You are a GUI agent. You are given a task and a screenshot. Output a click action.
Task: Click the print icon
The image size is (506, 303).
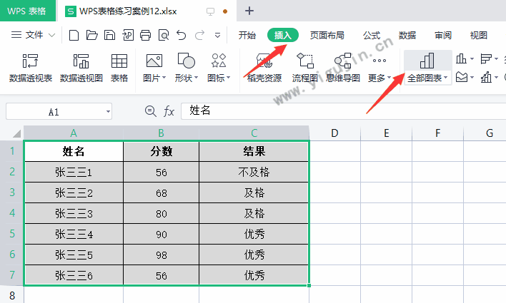(x=146, y=35)
